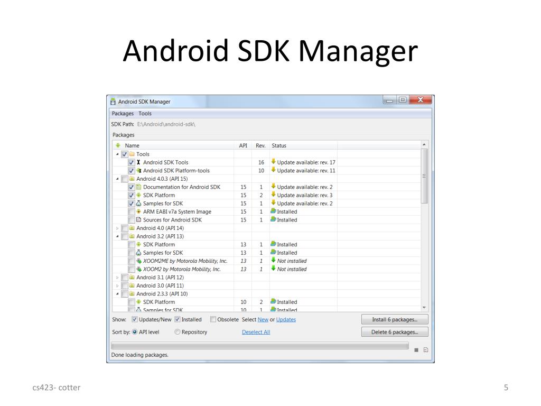
Task: Toggle the Updates/New show checkbox
Action: (135, 319)
